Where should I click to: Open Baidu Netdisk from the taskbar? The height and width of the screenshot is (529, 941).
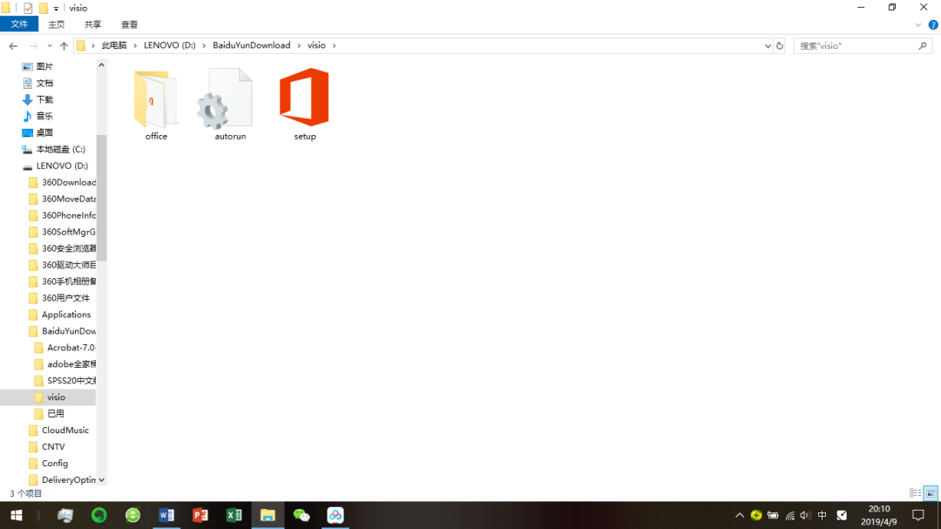[x=335, y=515]
